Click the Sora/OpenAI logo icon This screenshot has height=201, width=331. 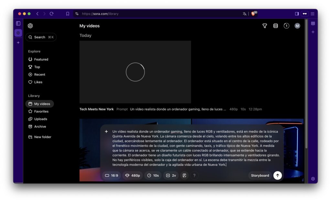(x=30, y=26)
